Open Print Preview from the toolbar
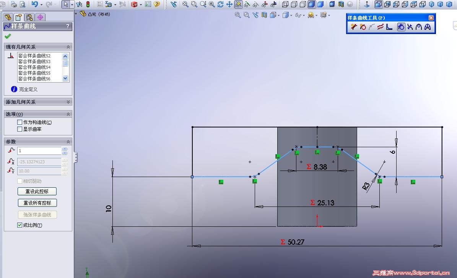This screenshot has height=278, width=457. coord(23,4)
